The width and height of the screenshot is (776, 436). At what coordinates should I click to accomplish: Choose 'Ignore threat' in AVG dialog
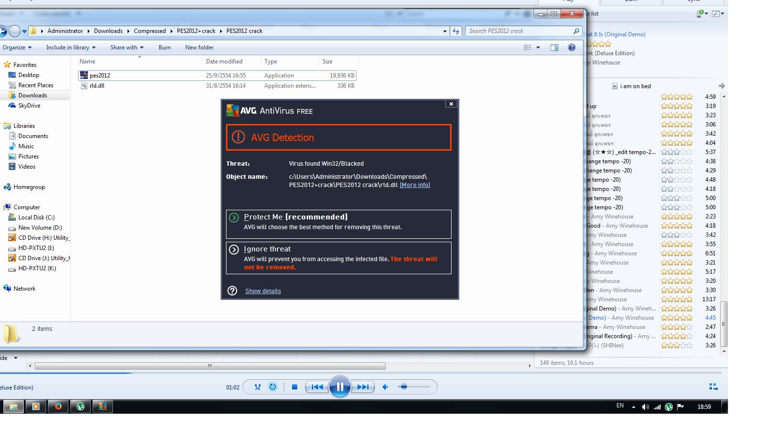[x=339, y=258]
